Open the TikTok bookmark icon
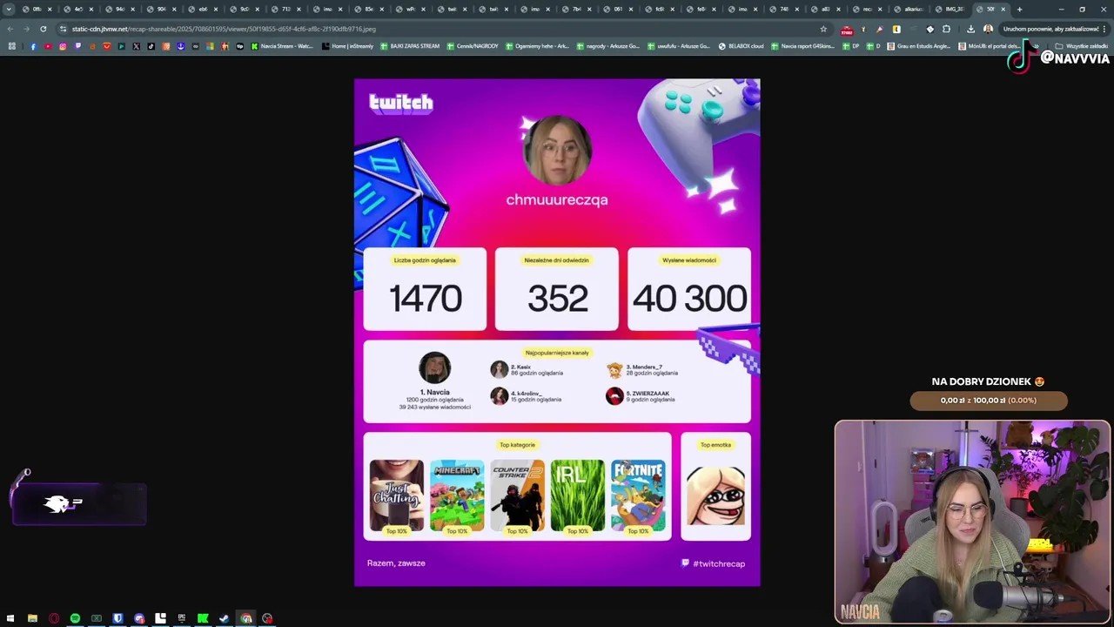 point(151,46)
